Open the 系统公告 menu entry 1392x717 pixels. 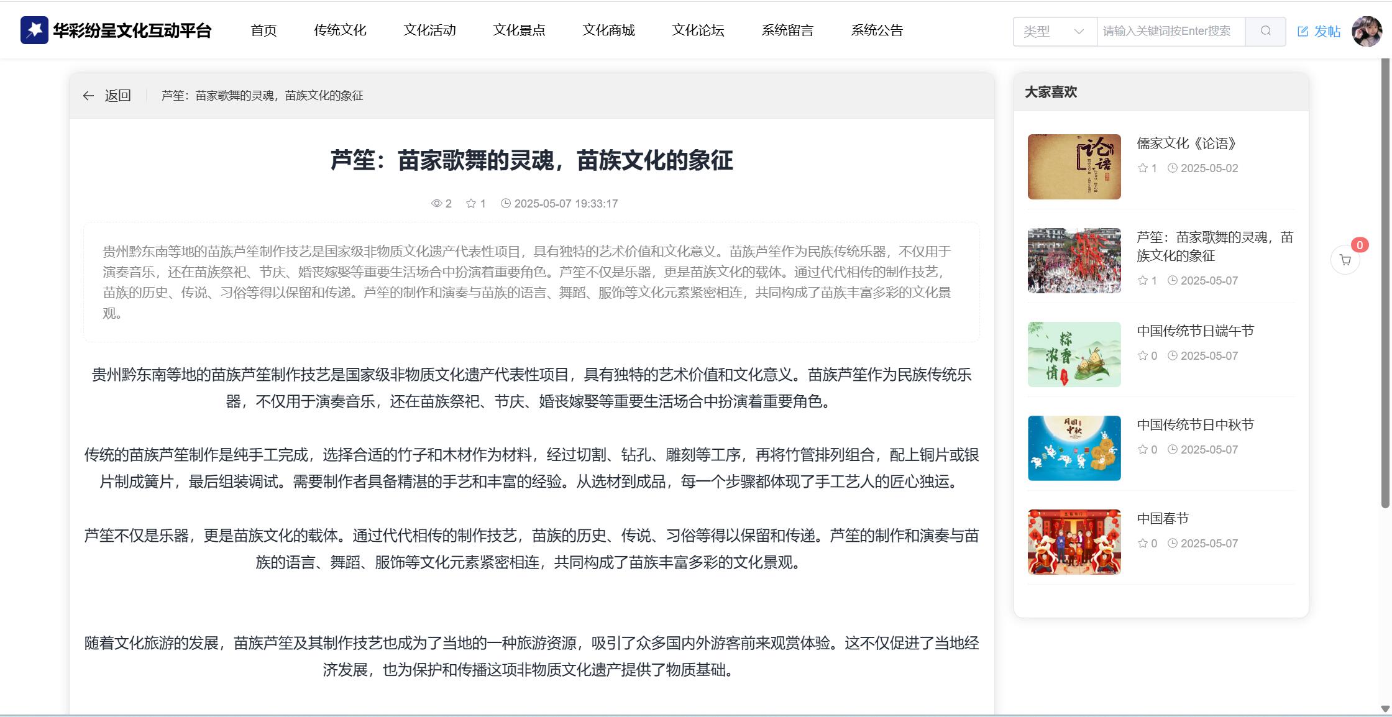(x=876, y=30)
